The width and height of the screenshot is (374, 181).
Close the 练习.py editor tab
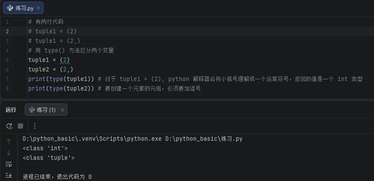pyautogui.click(x=38, y=8)
